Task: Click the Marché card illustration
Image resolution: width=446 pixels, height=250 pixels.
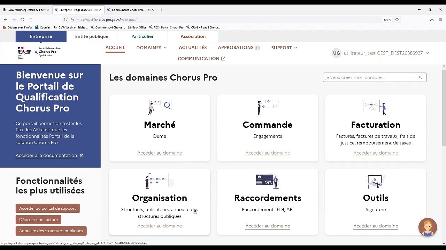Action: click(x=160, y=107)
